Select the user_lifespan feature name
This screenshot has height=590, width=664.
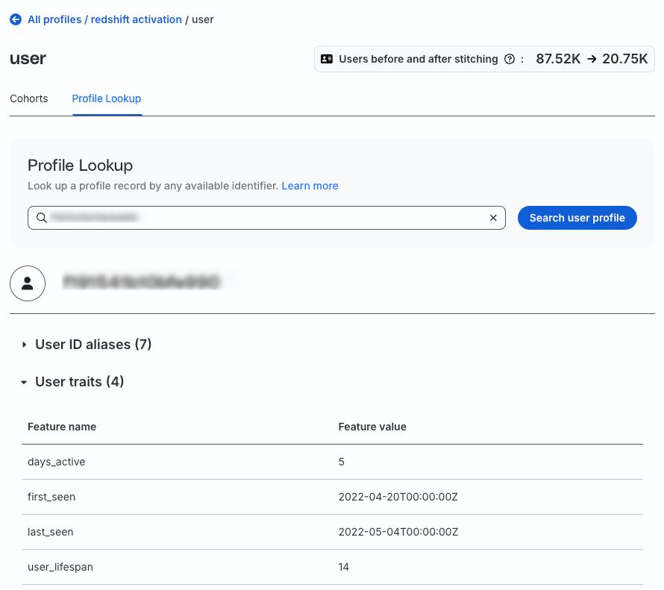click(x=60, y=567)
